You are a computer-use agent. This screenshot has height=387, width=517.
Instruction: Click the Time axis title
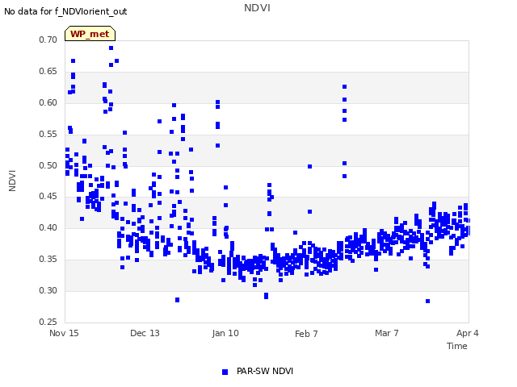click(457, 346)
